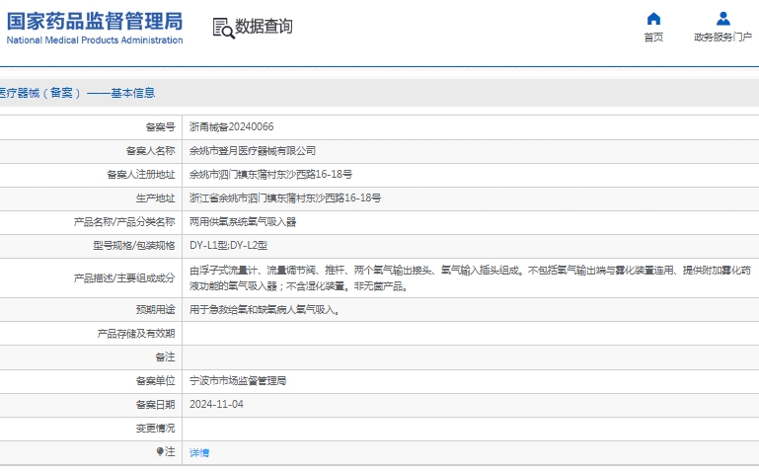The height and width of the screenshot is (474, 759).
Task: Click the 产品描述/主要组成成分 label
Action: 124,278
